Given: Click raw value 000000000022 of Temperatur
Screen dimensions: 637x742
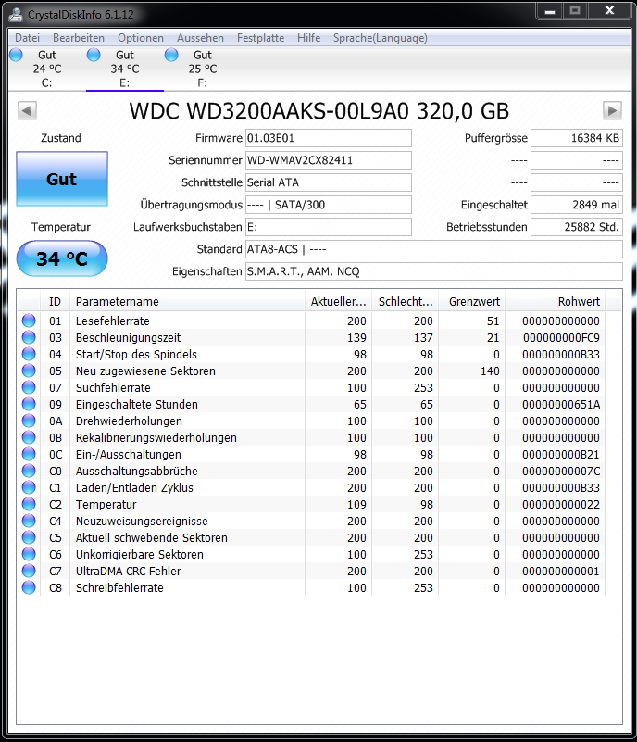Looking at the screenshot, I should (561, 505).
